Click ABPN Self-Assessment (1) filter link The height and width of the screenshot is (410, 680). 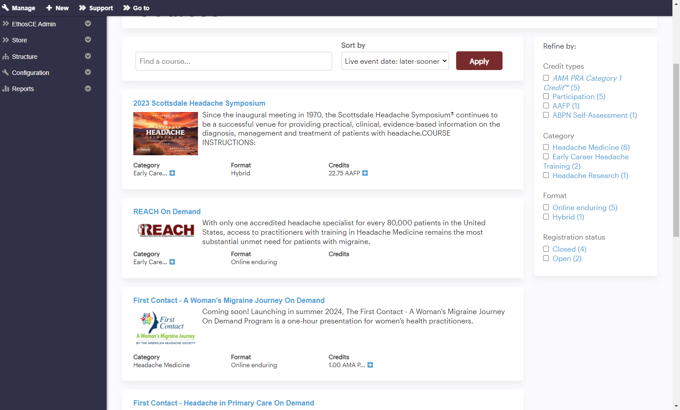point(595,115)
